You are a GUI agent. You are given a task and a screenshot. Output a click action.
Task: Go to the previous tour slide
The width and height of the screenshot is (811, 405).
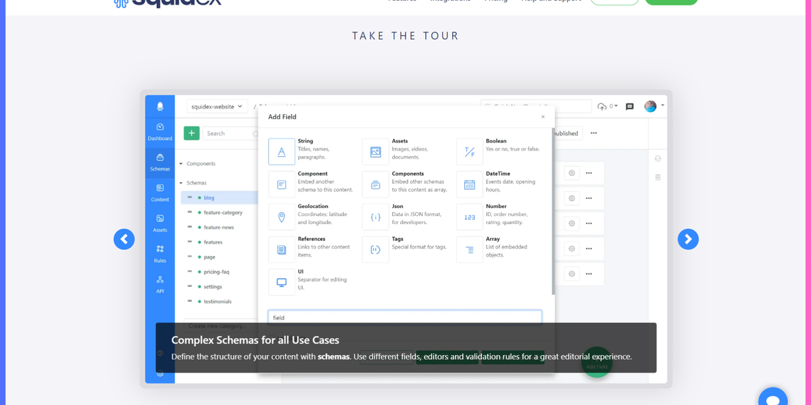(124, 239)
